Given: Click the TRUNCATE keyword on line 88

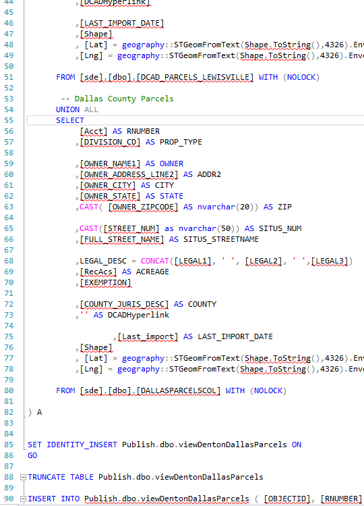Looking at the screenshot, I should (47, 477).
